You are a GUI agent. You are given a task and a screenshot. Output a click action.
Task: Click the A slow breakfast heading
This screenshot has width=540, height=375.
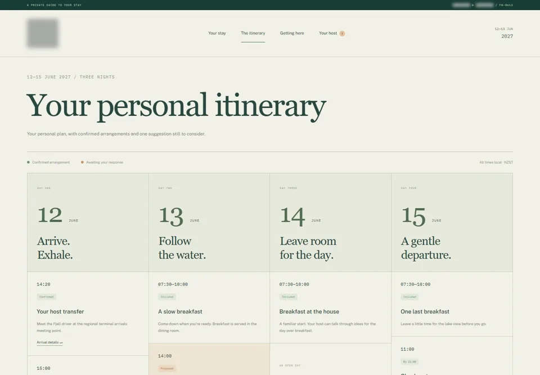point(180,311)
